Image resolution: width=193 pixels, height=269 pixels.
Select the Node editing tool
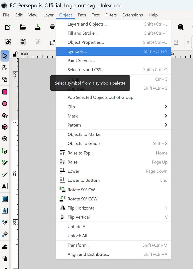click(5, 68)
